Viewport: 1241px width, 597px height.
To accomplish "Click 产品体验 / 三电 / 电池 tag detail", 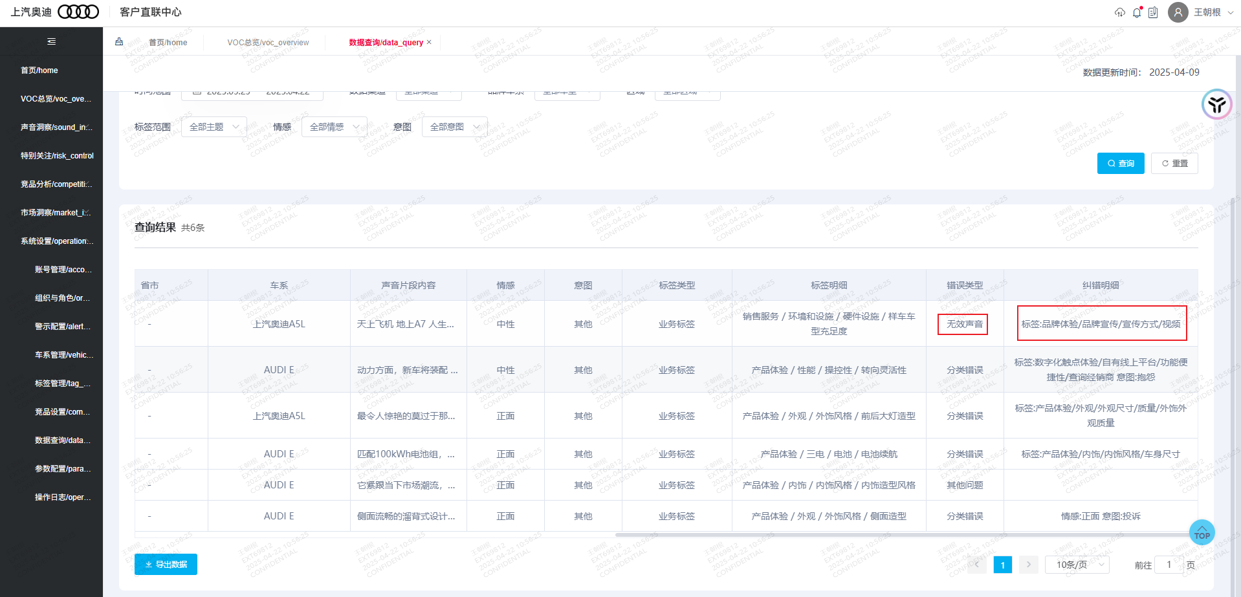I will coord(829,454).
